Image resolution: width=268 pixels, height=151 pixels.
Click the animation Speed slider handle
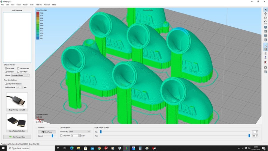pos(52,136)
